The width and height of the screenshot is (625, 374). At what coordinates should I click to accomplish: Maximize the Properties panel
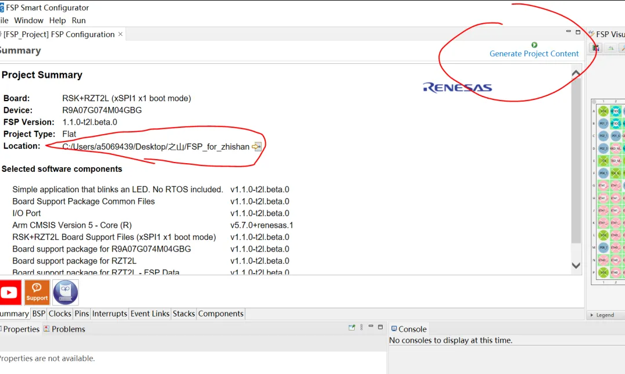[380, 327]
